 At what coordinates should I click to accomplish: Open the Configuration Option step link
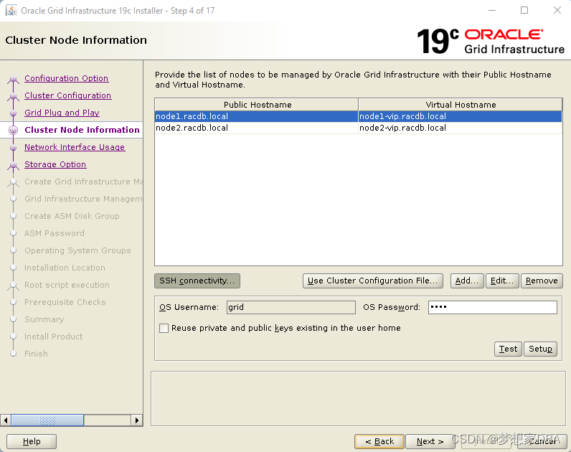66,78
